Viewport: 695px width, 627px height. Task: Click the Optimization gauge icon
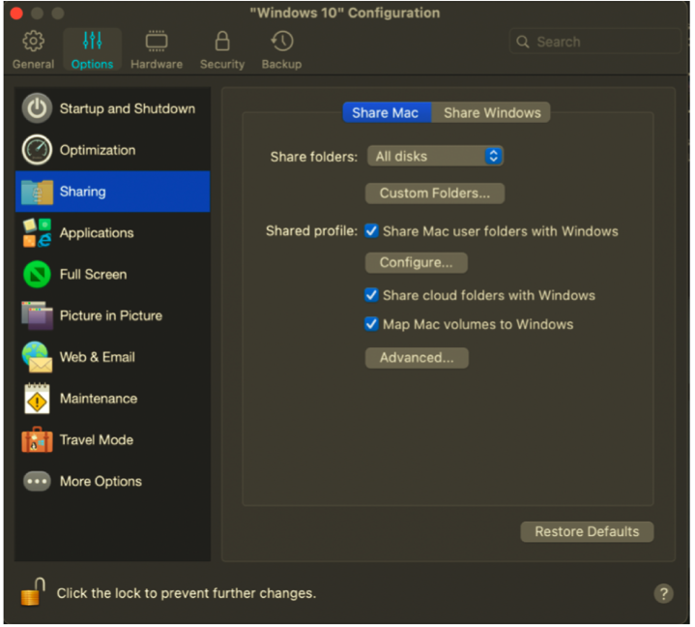37,150
